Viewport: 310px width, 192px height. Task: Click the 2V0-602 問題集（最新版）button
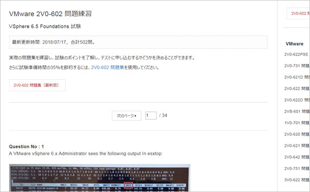coord(37,85)
